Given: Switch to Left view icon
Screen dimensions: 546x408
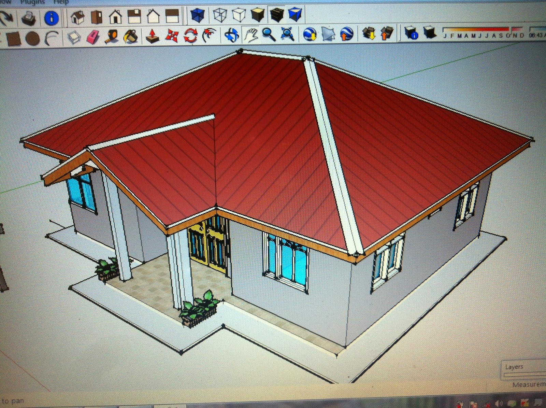Looking at the screenshot, I should [x=172, y=16].
